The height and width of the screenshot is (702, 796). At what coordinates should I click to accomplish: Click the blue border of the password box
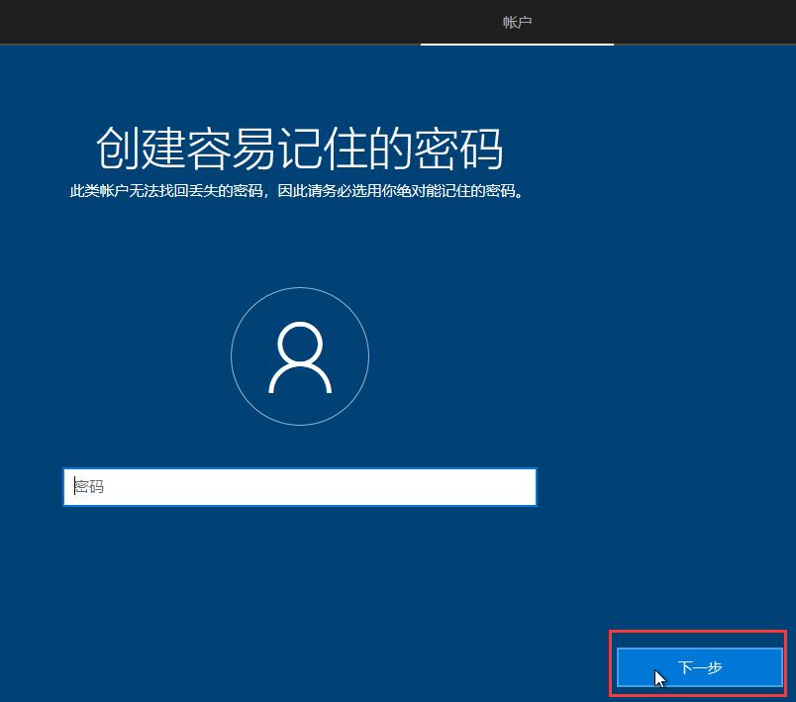click(299, 467)
